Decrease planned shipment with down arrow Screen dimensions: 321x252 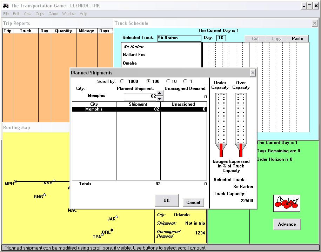click(x=160, y=99)
